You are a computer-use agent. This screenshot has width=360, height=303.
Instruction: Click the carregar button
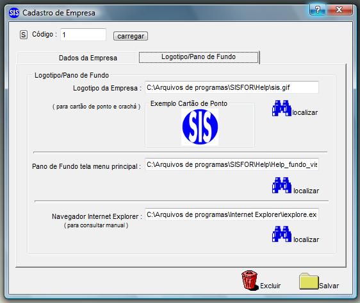(131, 36)
